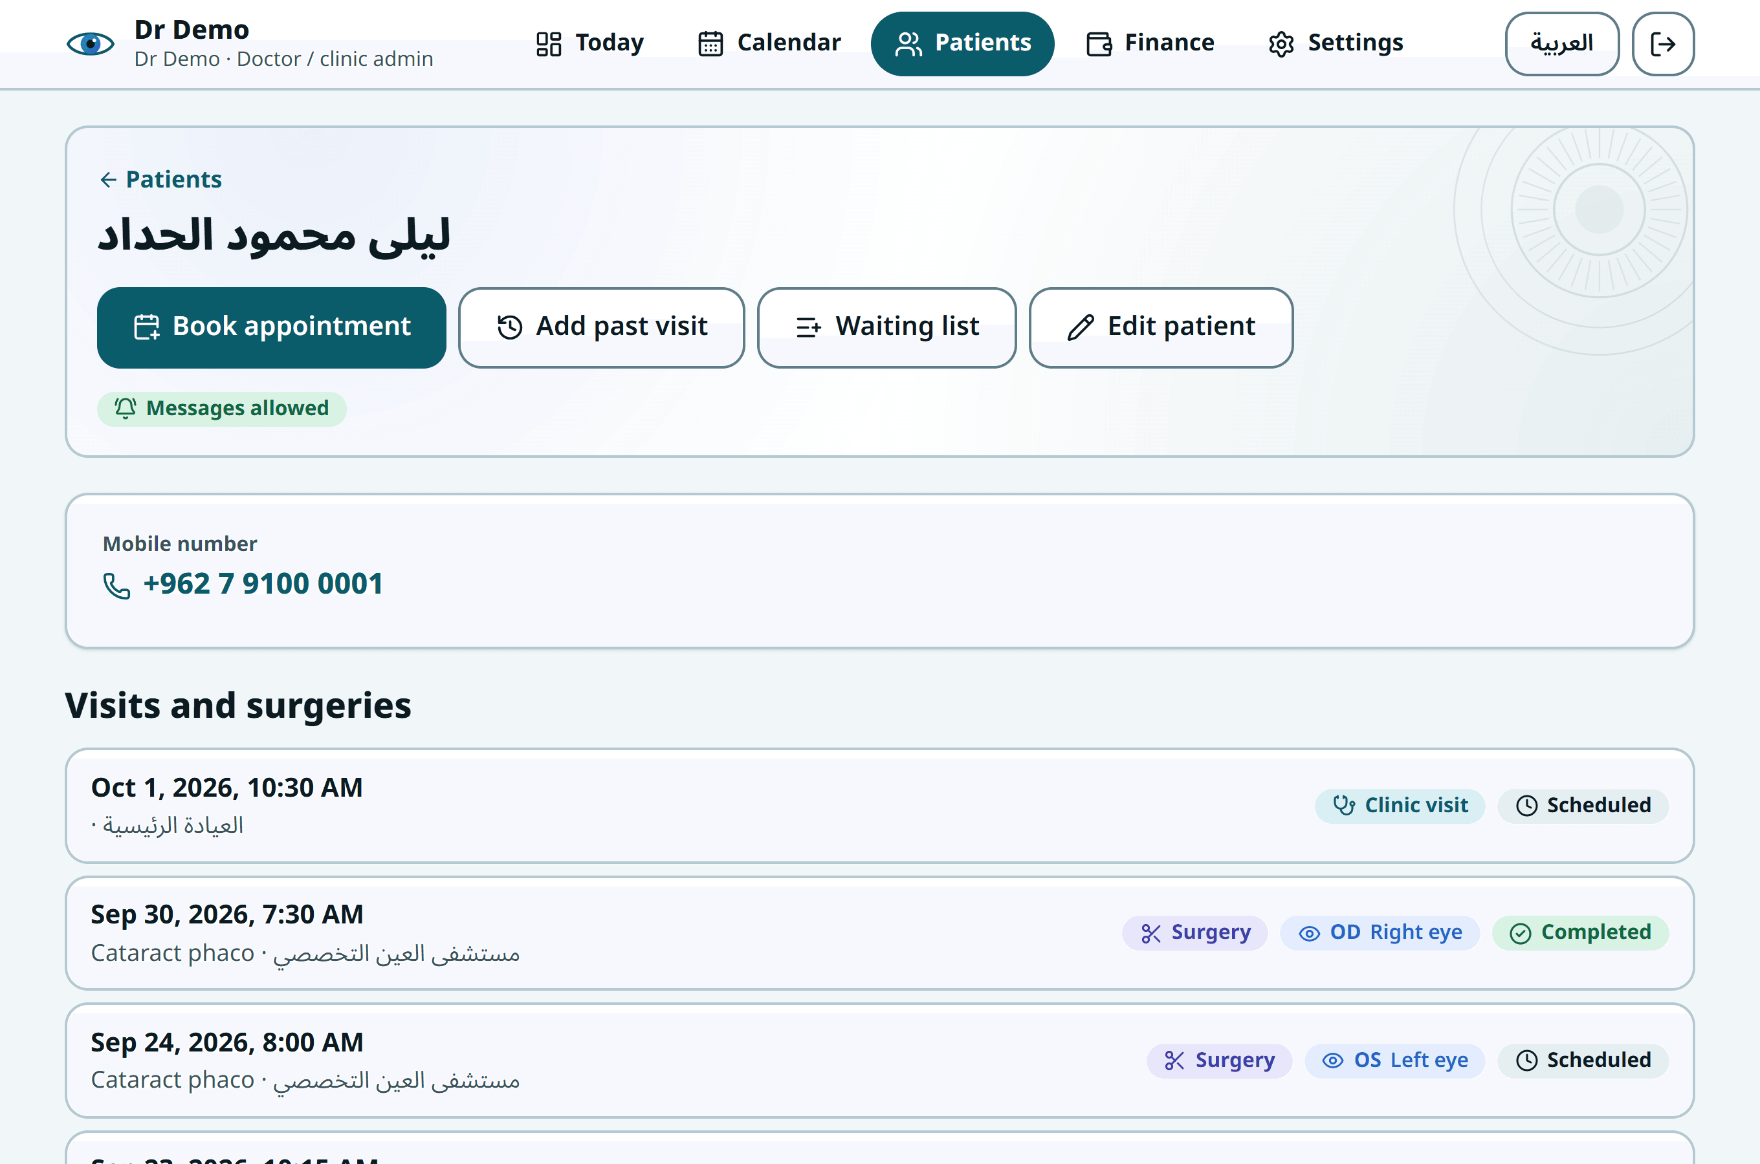Open the Sep 30, 2026, 7:30 AM surgery card
The image size is (1760, 1164).
(x=879, y=933)
